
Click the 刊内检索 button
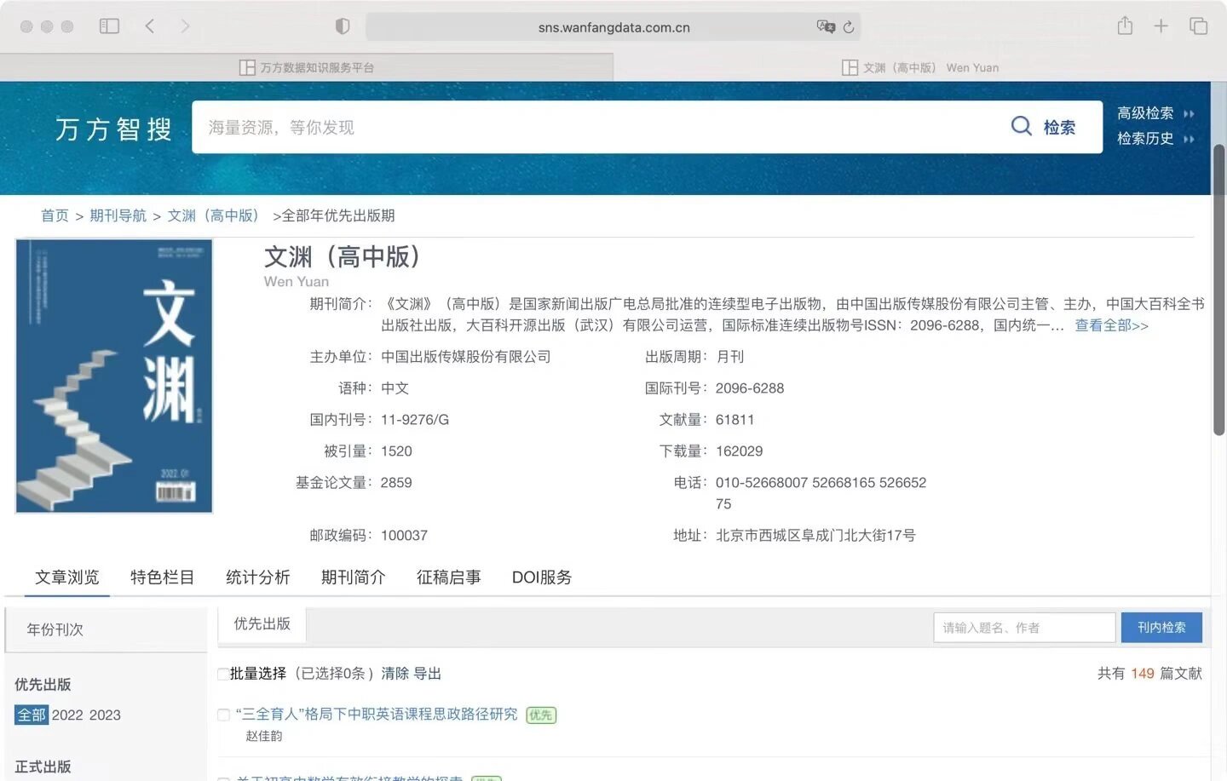[x=1161, y=628]
